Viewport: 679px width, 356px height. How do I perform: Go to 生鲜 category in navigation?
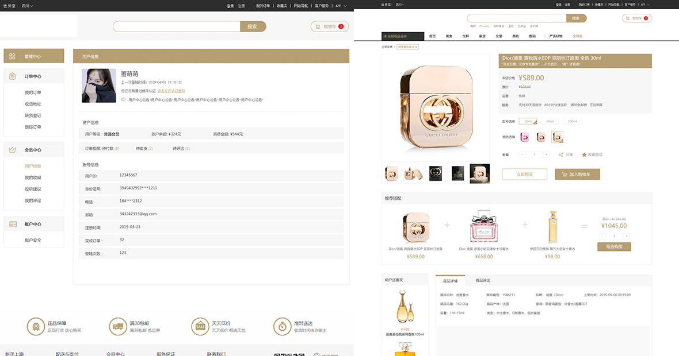tap(466, 36)
